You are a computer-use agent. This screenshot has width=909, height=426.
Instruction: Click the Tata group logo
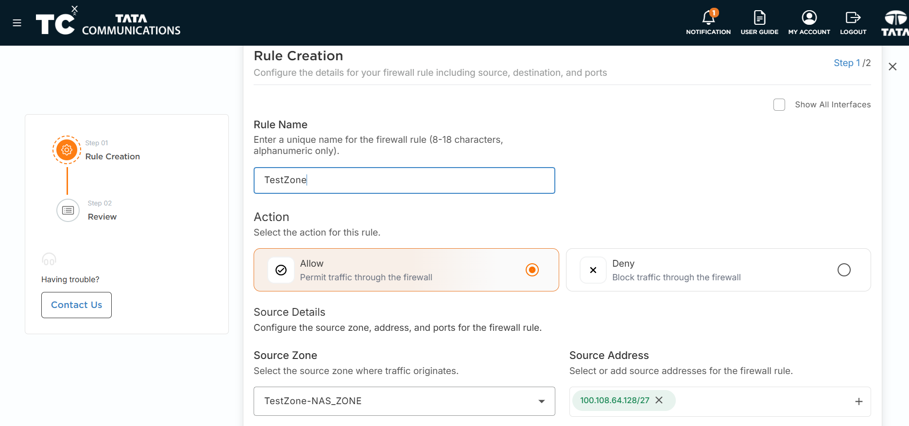tap(895, 23)
